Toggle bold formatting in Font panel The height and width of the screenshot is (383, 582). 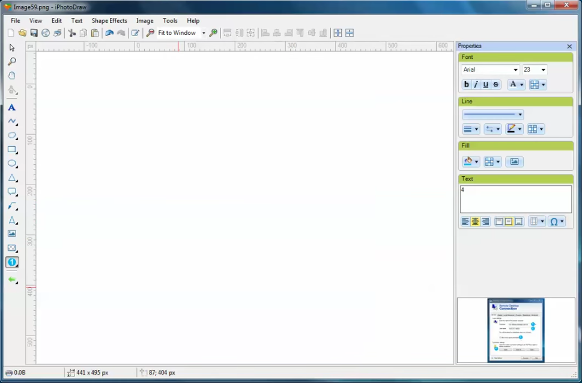[466, 85]
